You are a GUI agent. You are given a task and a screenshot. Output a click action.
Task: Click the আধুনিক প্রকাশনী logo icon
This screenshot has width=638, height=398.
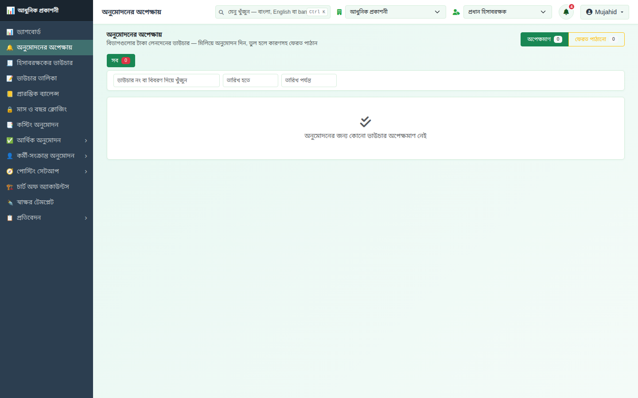coord(10,10)
